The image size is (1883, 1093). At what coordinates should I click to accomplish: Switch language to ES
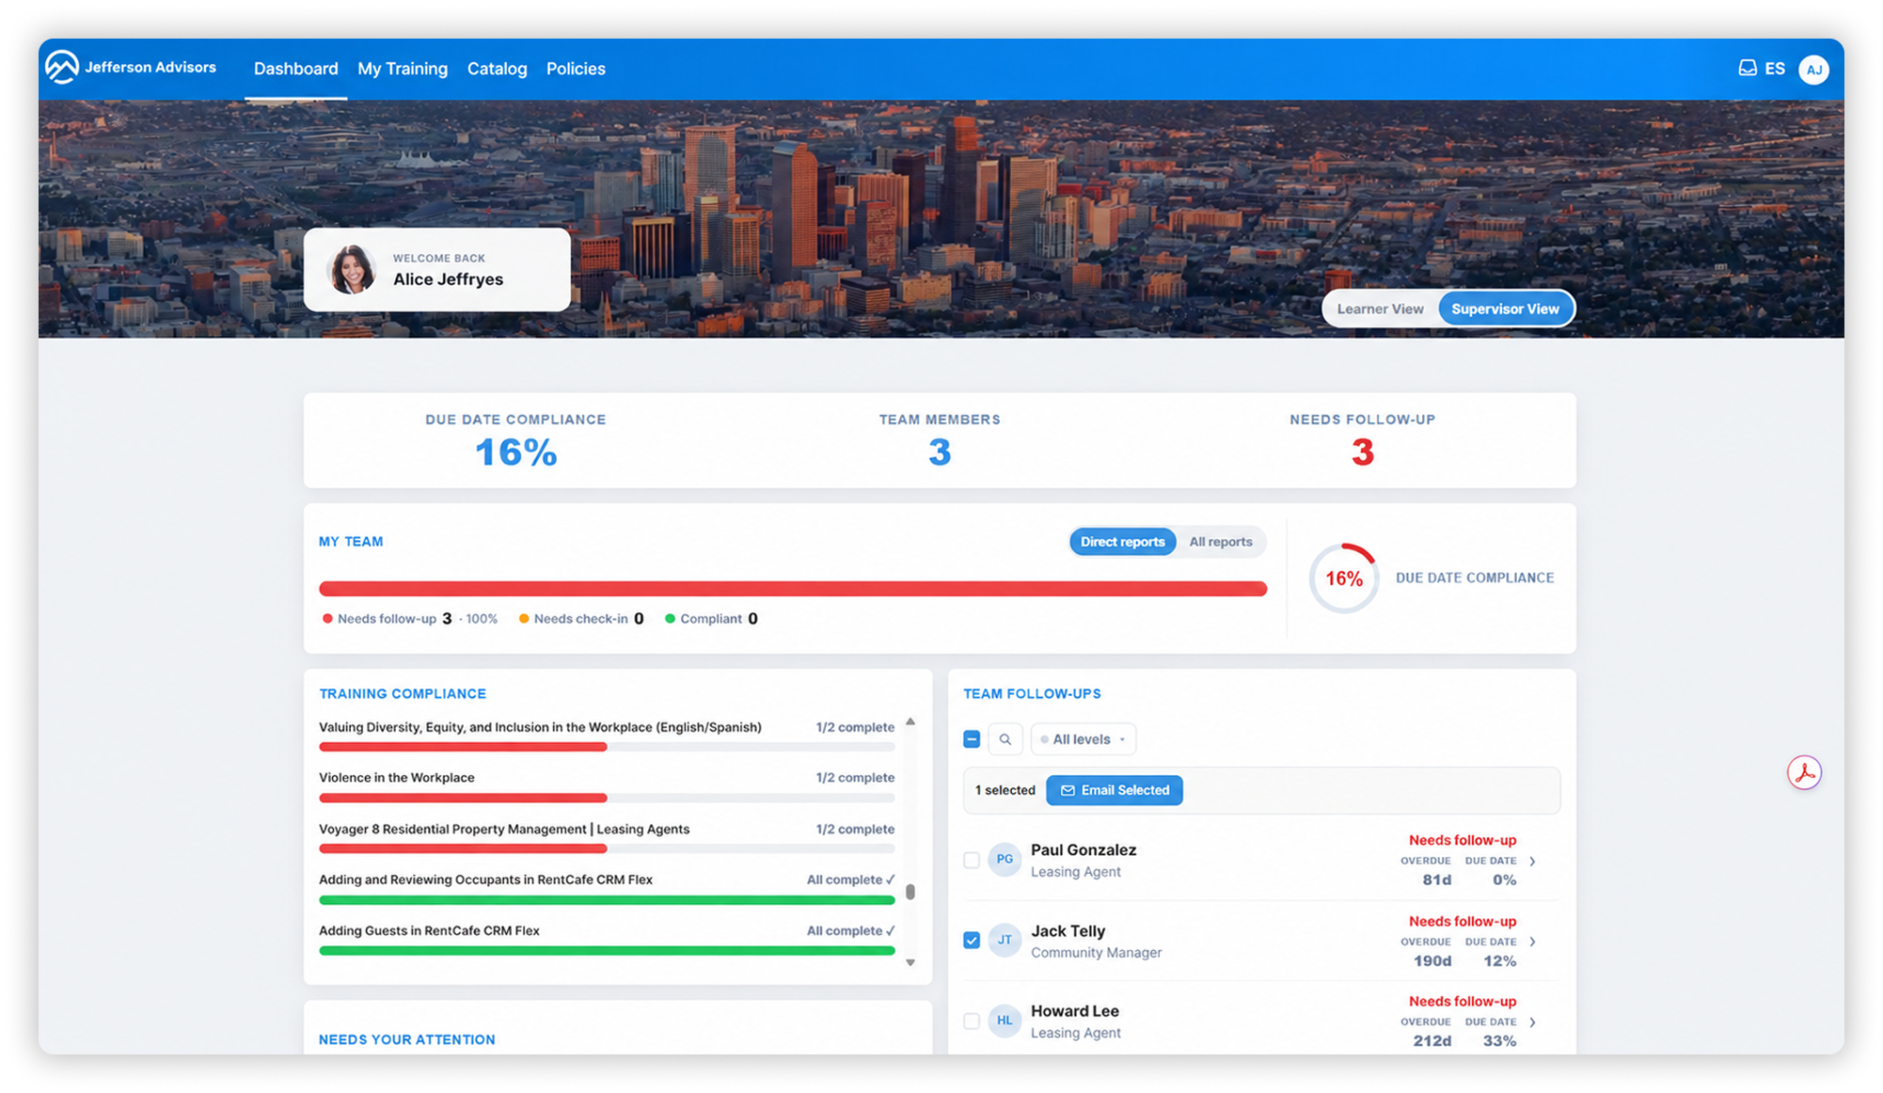pyautogui.click(x=1774, y=69)
